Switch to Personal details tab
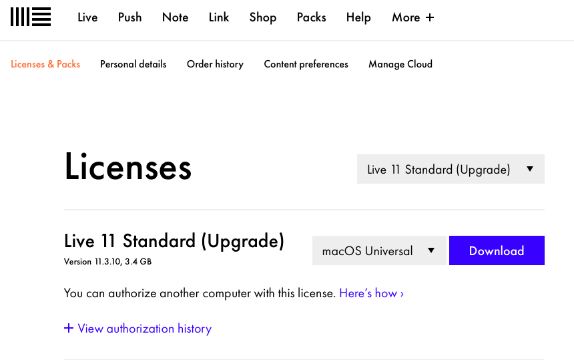This screenshot has height=360, width=574. click(x=133, y=64)
